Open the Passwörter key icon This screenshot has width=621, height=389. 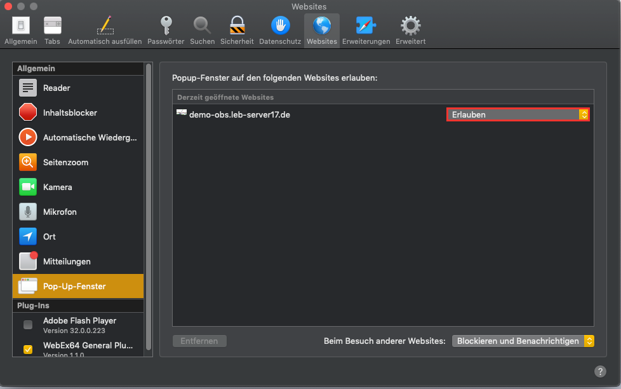pyautogui.click(x=166, y=26)
